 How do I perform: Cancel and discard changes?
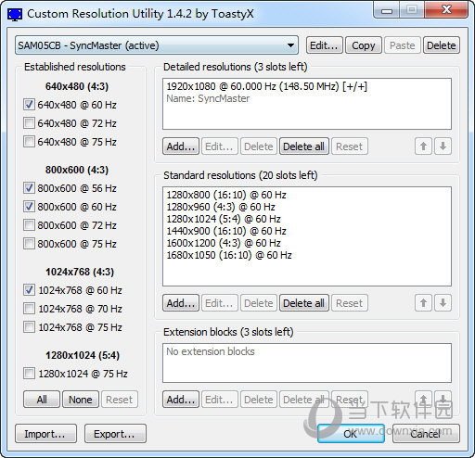426,434
